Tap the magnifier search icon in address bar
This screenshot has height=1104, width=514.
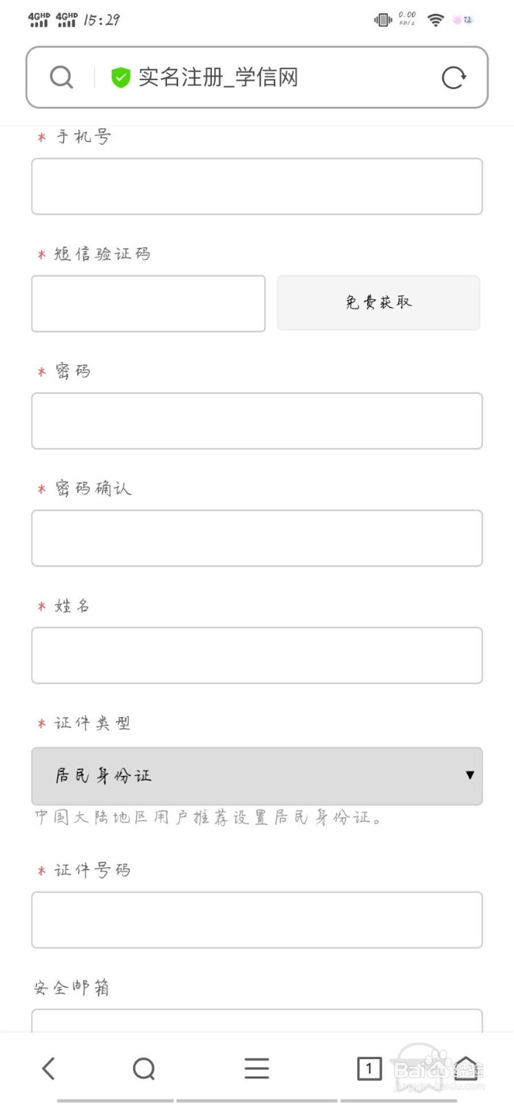61,77
